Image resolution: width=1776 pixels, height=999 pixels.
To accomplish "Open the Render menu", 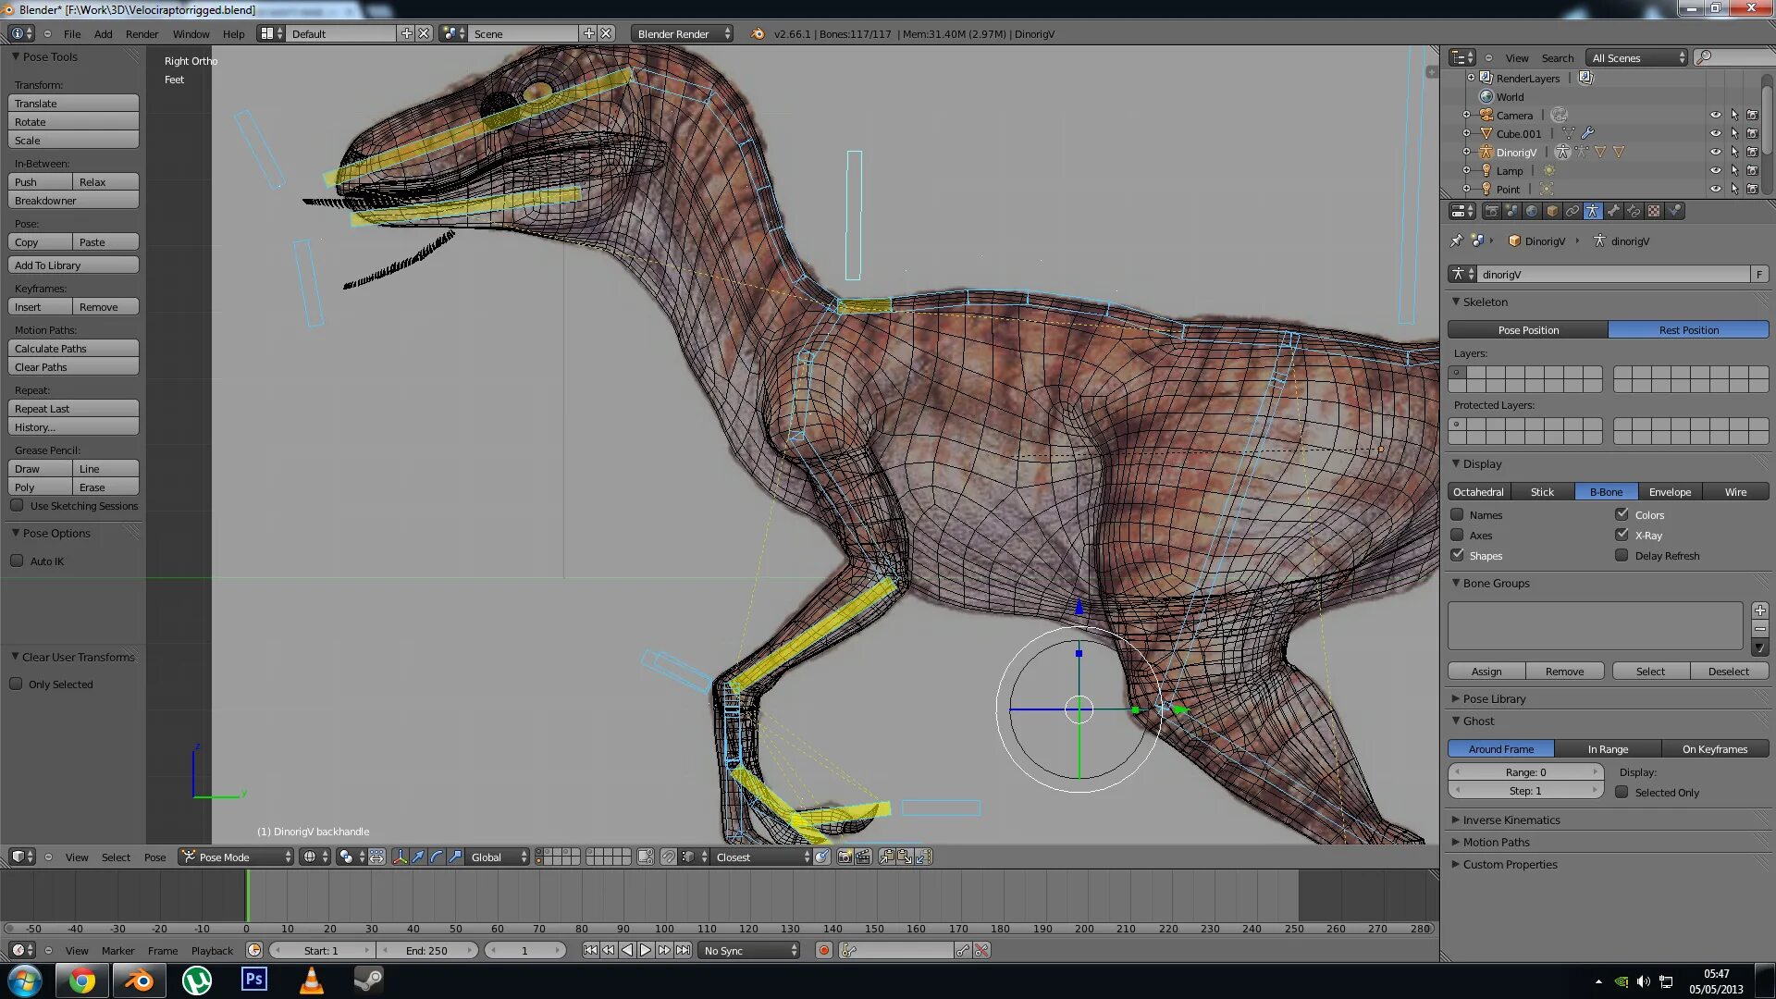I will click(142, 34).
